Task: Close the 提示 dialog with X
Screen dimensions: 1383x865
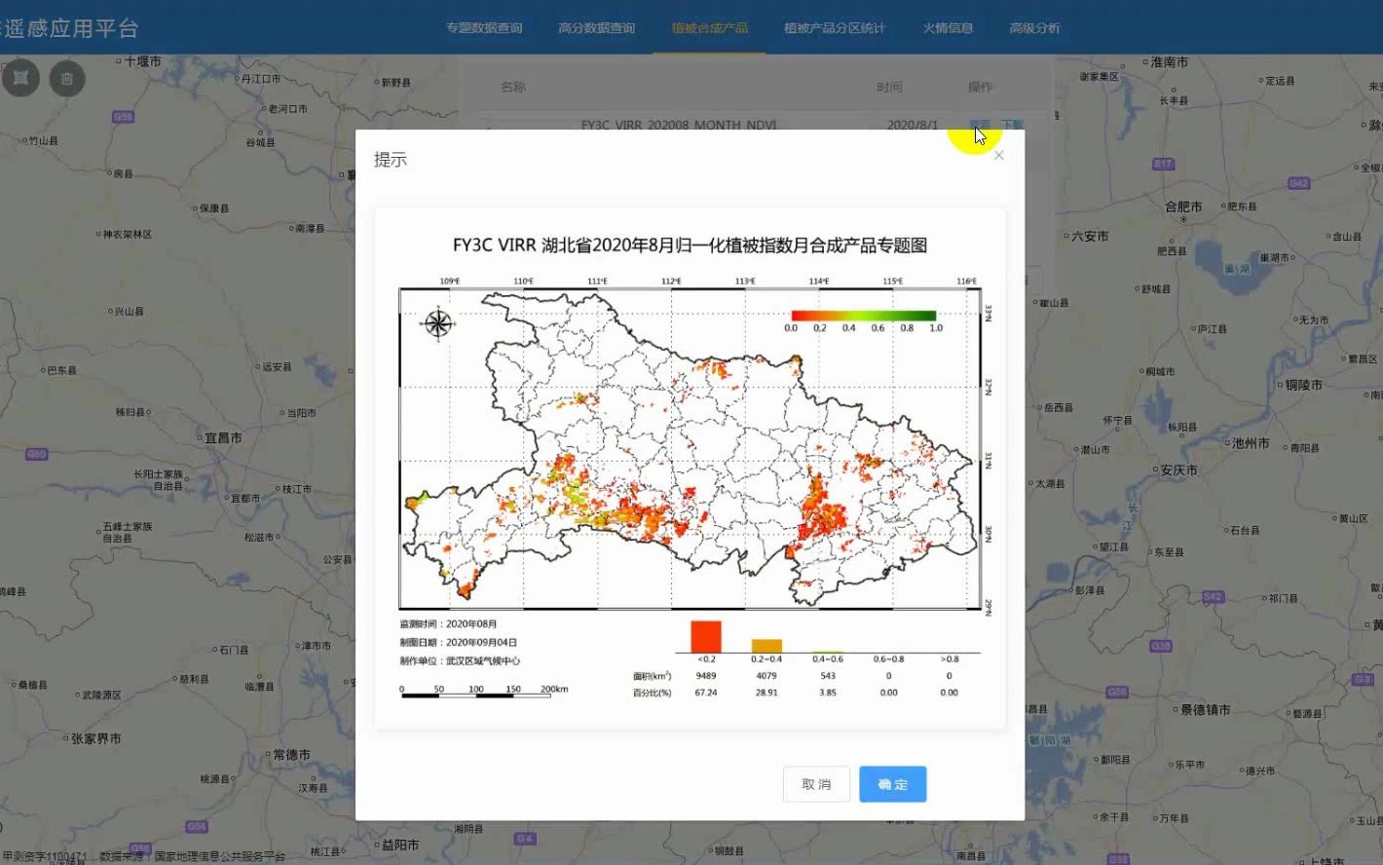Action: click(998, 156)
